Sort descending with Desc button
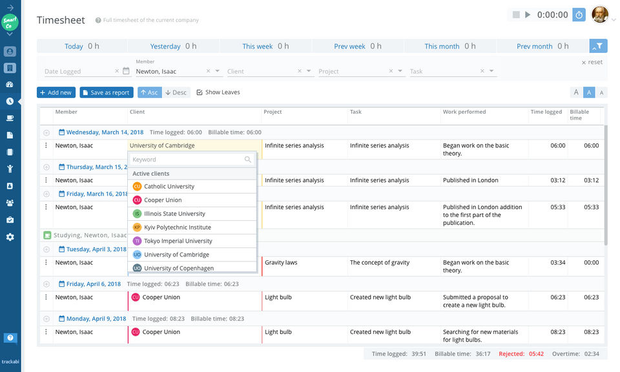The height and width of the screenshot is (372, 620). (176, 92)
